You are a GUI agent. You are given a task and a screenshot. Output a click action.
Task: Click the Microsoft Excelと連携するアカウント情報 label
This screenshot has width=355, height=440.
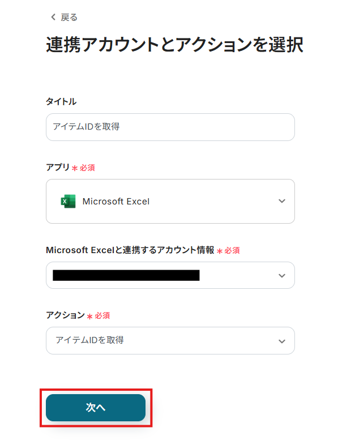(x=130, y=250)
